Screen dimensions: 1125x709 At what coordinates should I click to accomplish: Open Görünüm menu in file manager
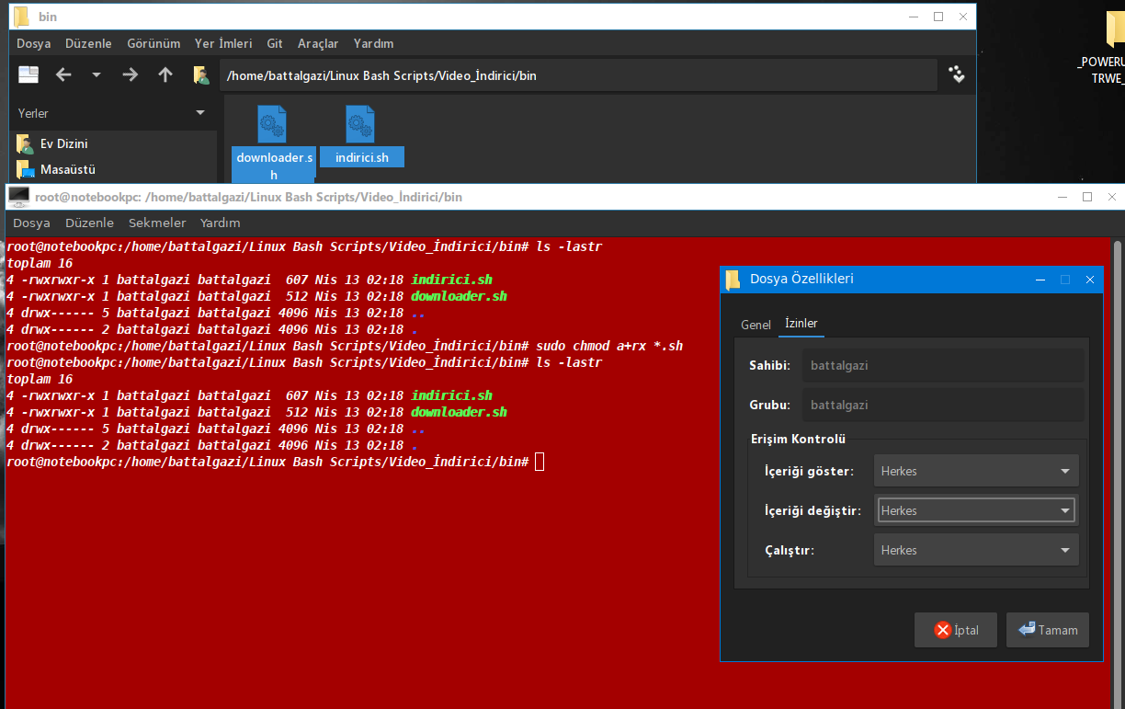[153, 43]
